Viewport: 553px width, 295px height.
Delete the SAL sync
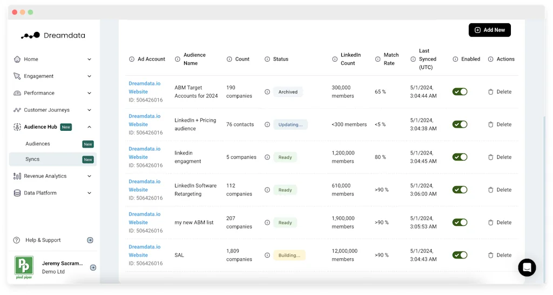(500, 255)
